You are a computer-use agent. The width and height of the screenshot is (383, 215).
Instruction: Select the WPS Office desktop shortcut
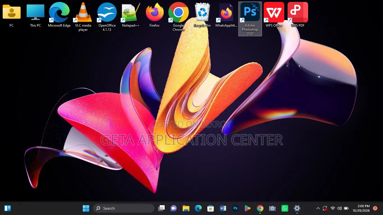point(274,15)
